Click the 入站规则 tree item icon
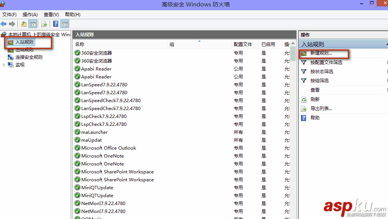Image resolution: width=388 pixels, height=219 pixels. (11, 43)
